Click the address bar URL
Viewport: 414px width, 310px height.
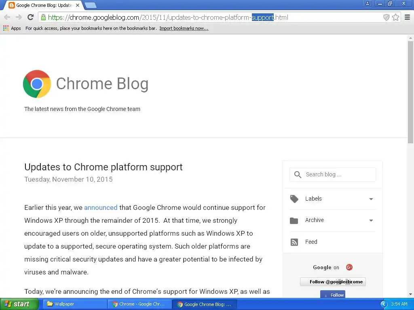click(x=168, y=17)
